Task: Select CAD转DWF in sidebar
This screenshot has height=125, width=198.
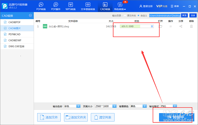Action: tap(17, 41)
